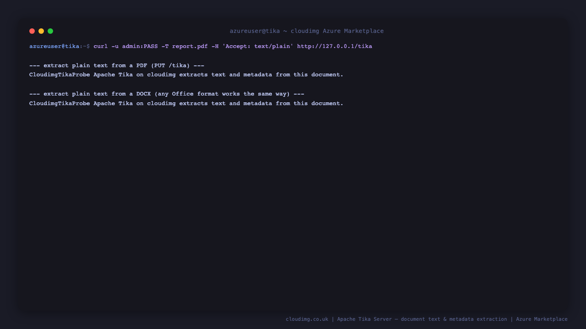Click the 'extract plain text from a DOCX' header line
The width and height of the screenshot is (586, 329).
pyautogui.click(x=167, y=94)
